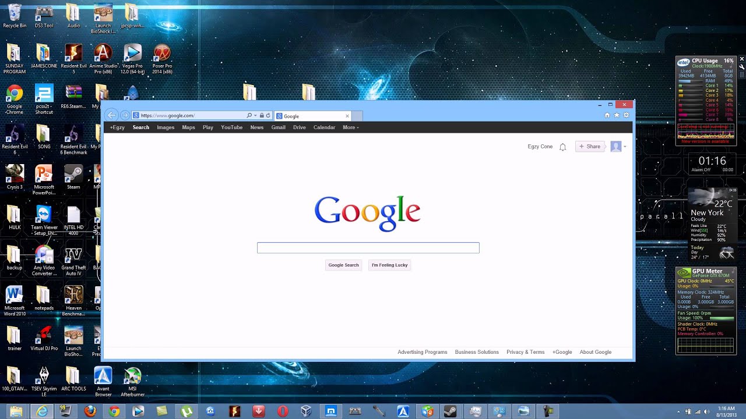This screenshot has width=746, height=419.
Task: Open the File Explorer taskbar icon
Action: coord(16,411)
